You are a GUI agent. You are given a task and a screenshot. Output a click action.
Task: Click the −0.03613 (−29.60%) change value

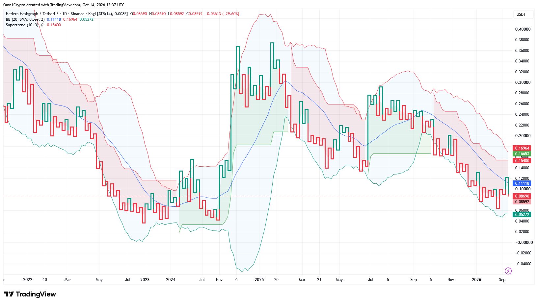click(x=222, y=14)
